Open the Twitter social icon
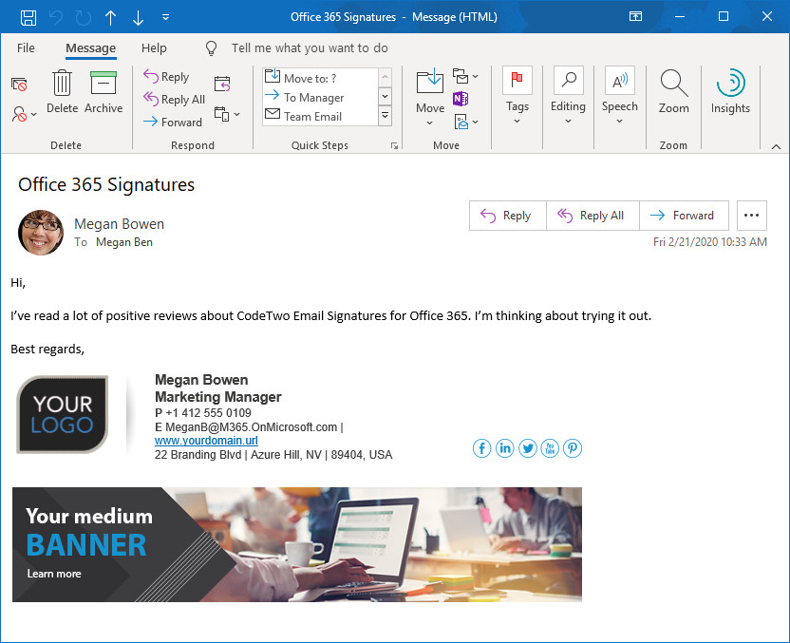790x643 pixels. coord(528,448)
